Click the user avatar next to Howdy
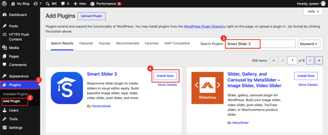The image size is (328, 135). tap(323, 4)
